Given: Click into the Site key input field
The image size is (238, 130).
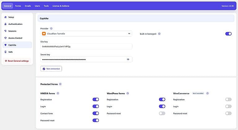Looking at the screenshot, I should [86, 46].
